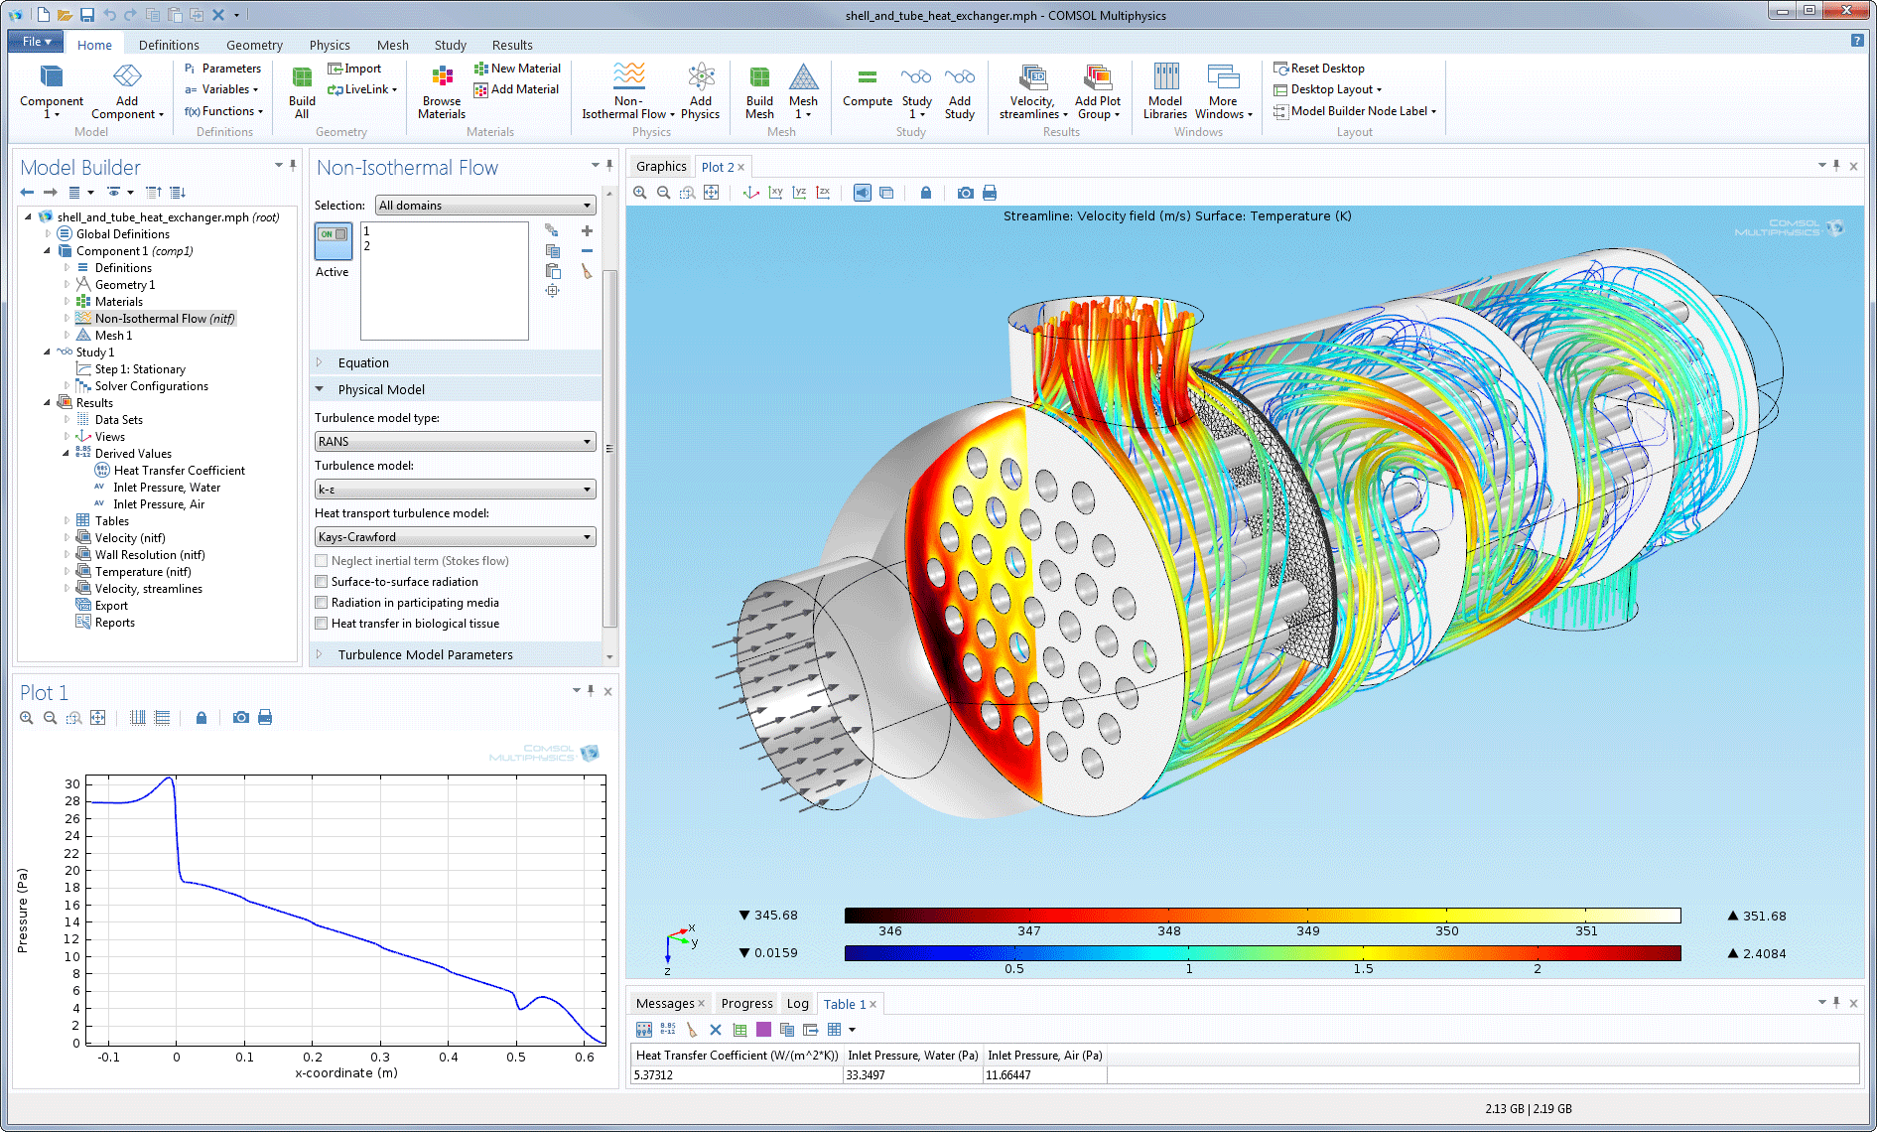Click the purple color swatch in Table toolbar
1877x1132 pixels.
763,1030
